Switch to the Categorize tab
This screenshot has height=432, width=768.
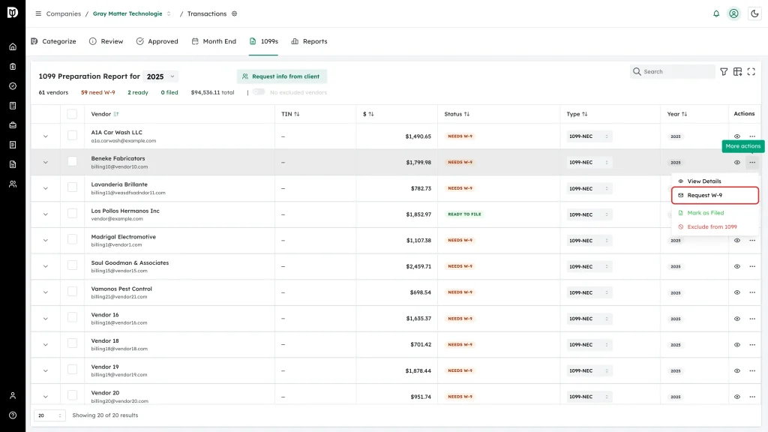pyautogui.click(x=54, y=42)
